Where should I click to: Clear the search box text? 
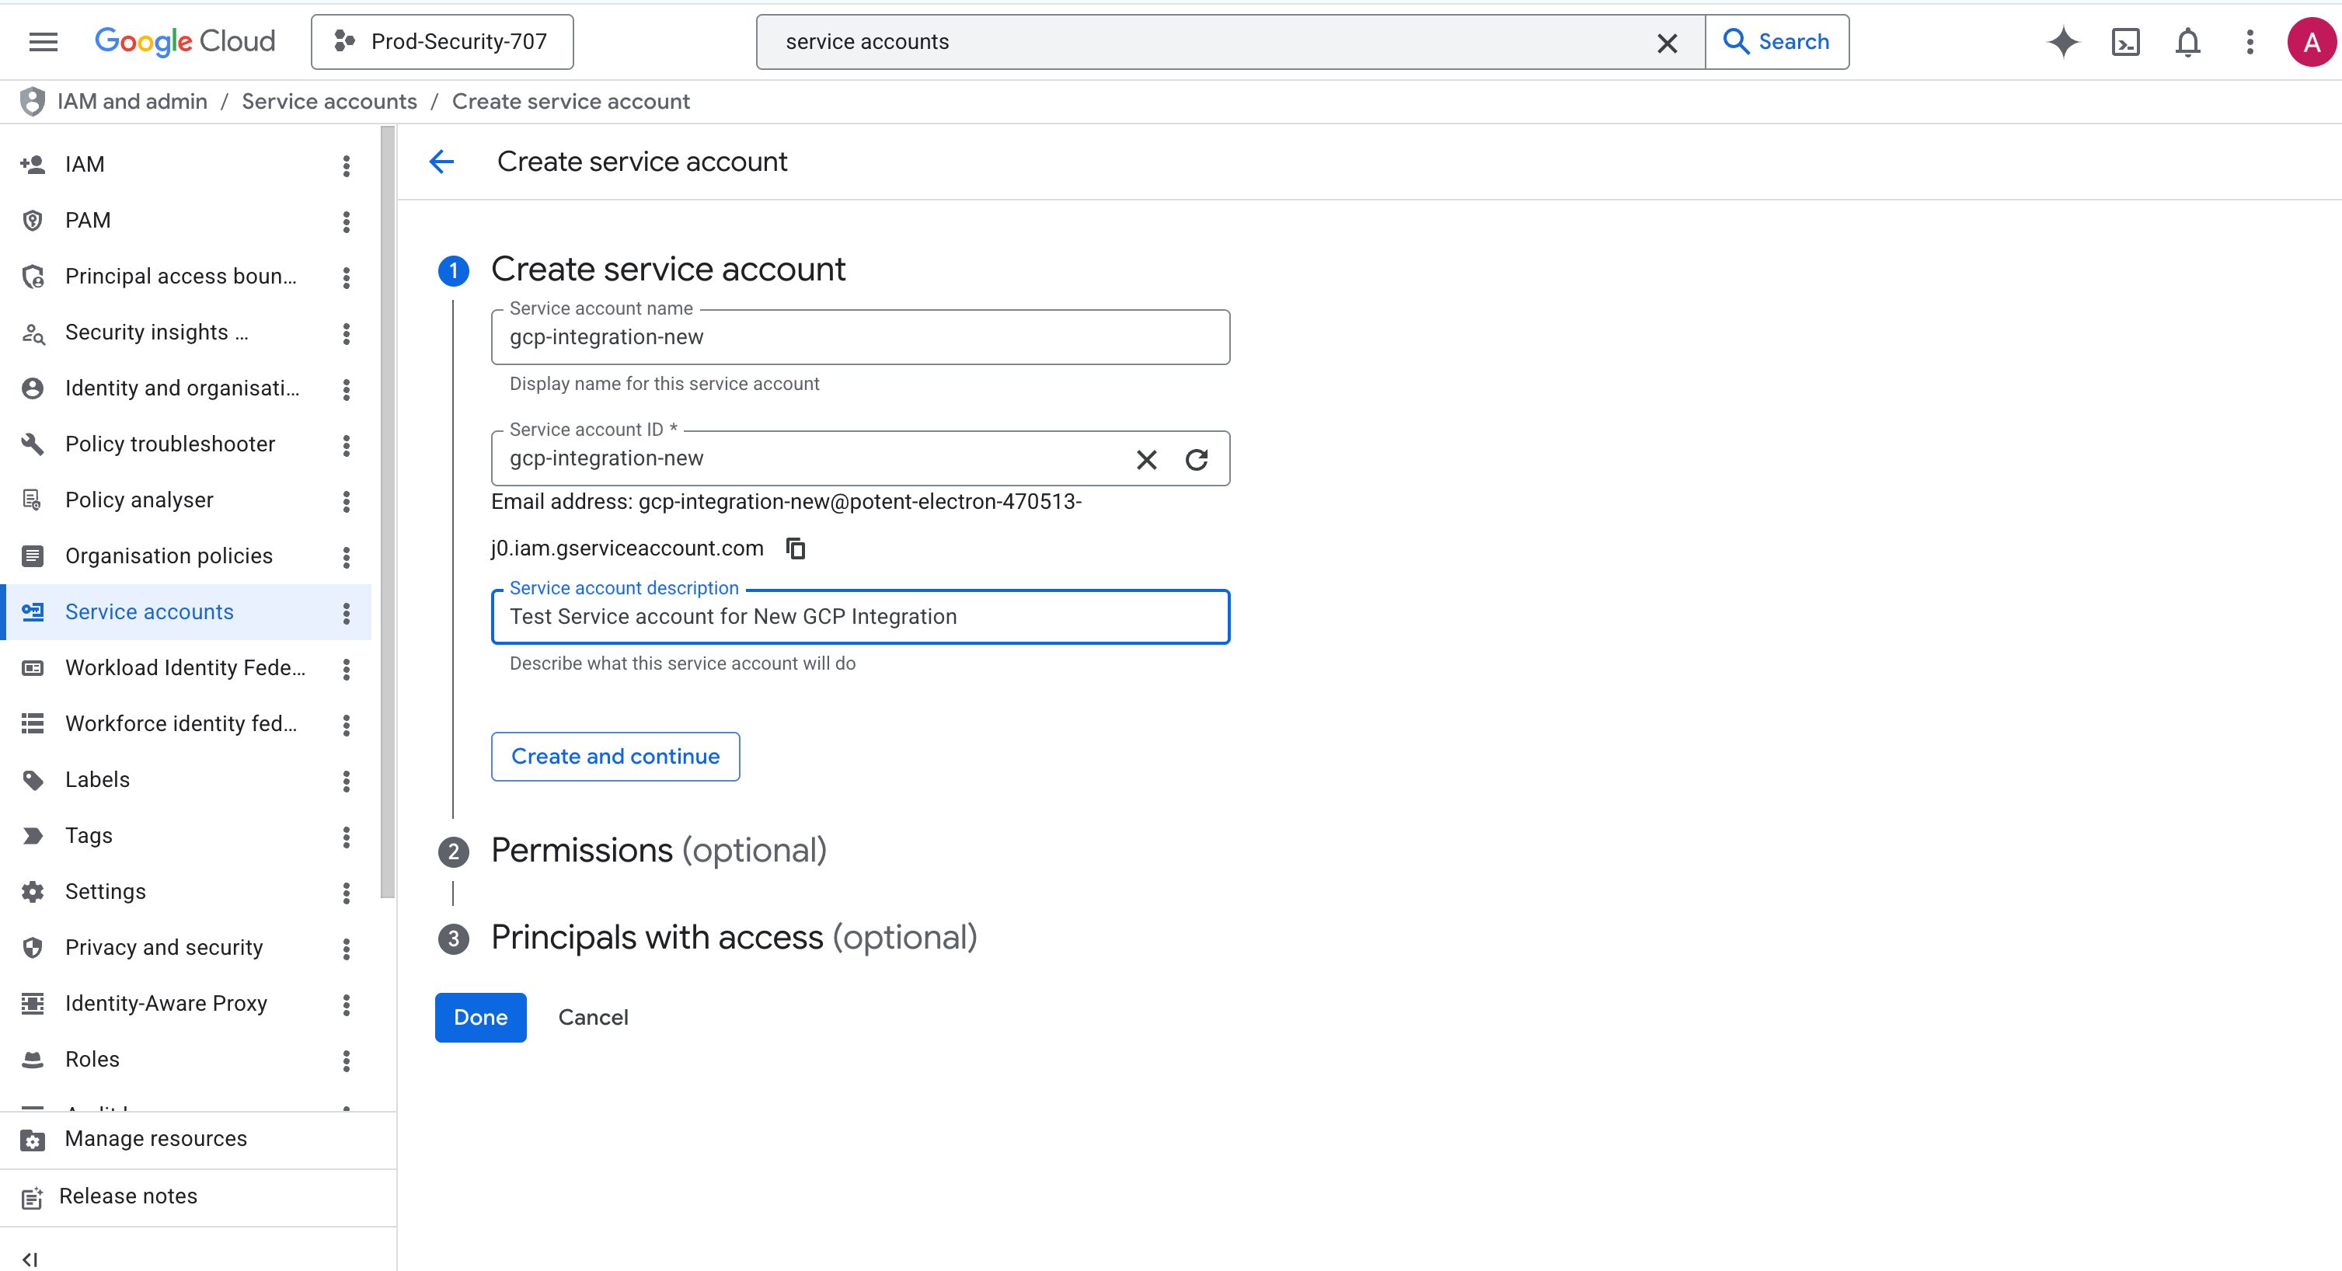(x=1667, y=43)
